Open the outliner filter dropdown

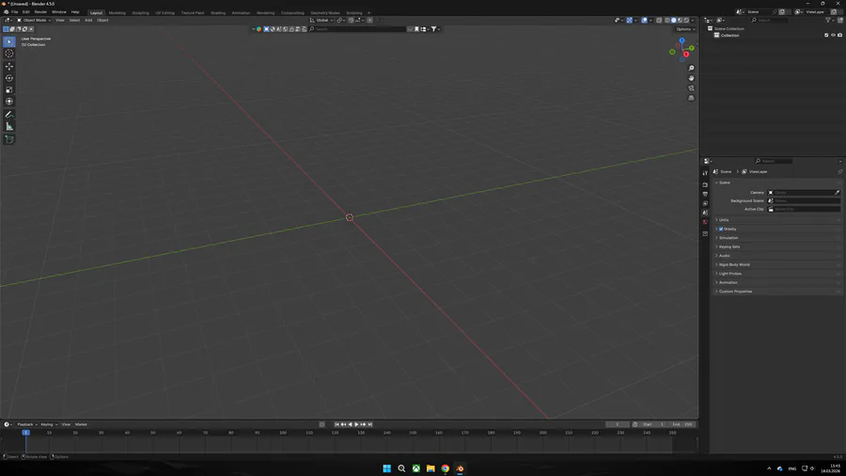click(x=830, y=21)
